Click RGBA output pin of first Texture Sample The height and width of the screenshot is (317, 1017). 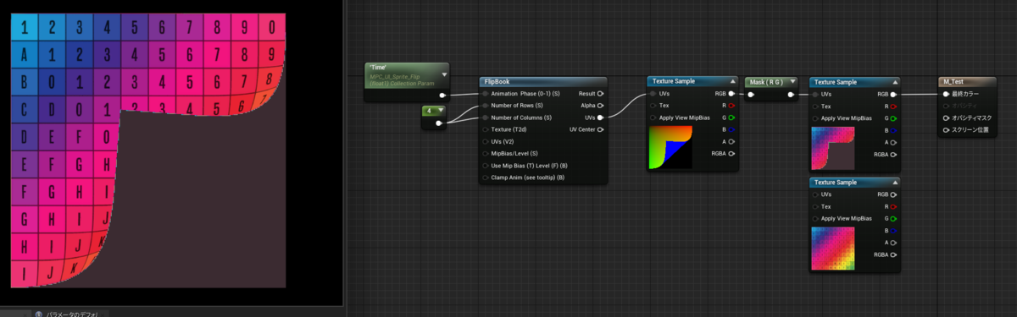pos(731,154)
